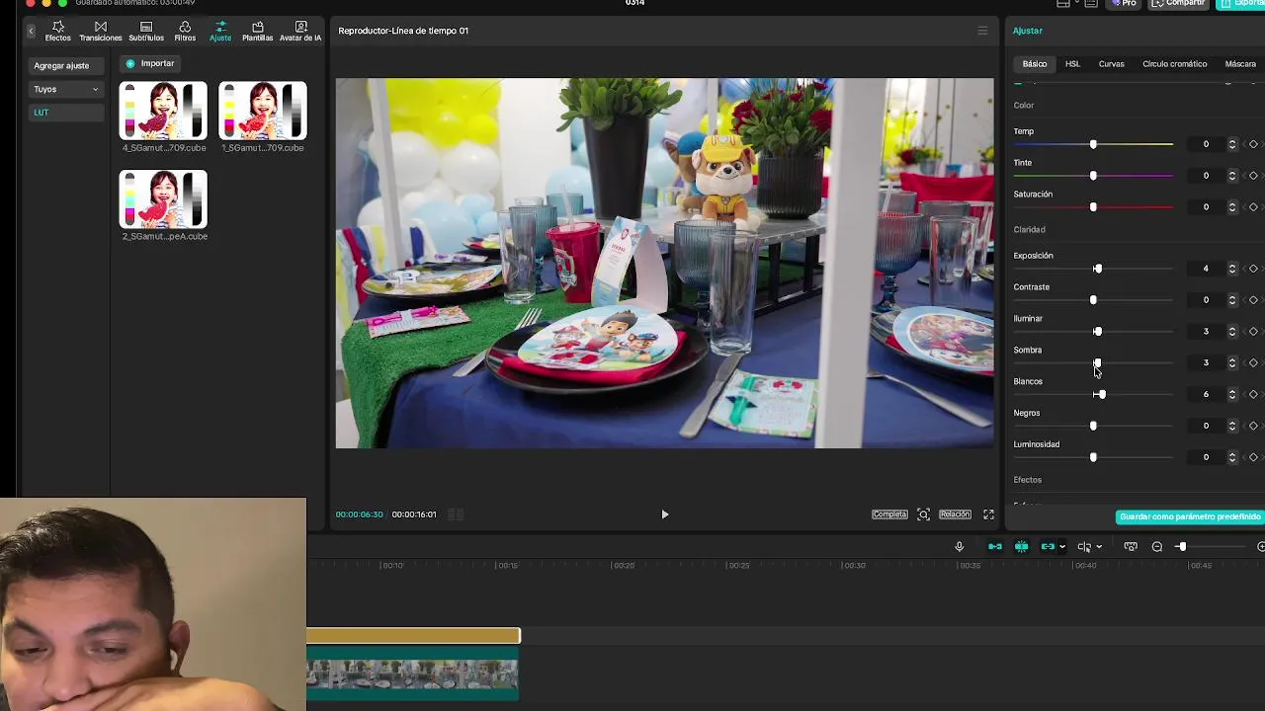The image size is (1265, 711).
Task: Click the Luminosidad value stepper arrows
Action: [x=1232, y=457]
